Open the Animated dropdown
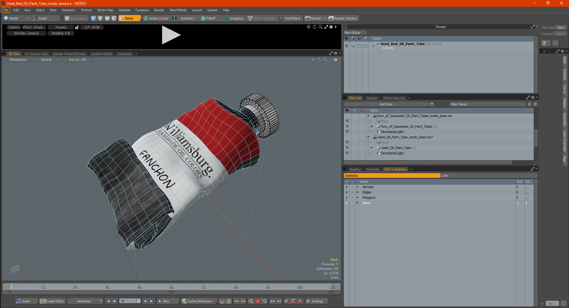Viewport: 569px width, 308px height. click(85, 301)
